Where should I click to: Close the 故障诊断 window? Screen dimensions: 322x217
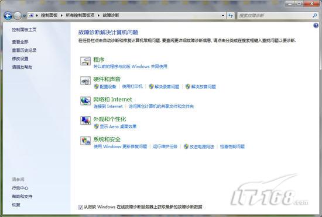click(311, 3)
